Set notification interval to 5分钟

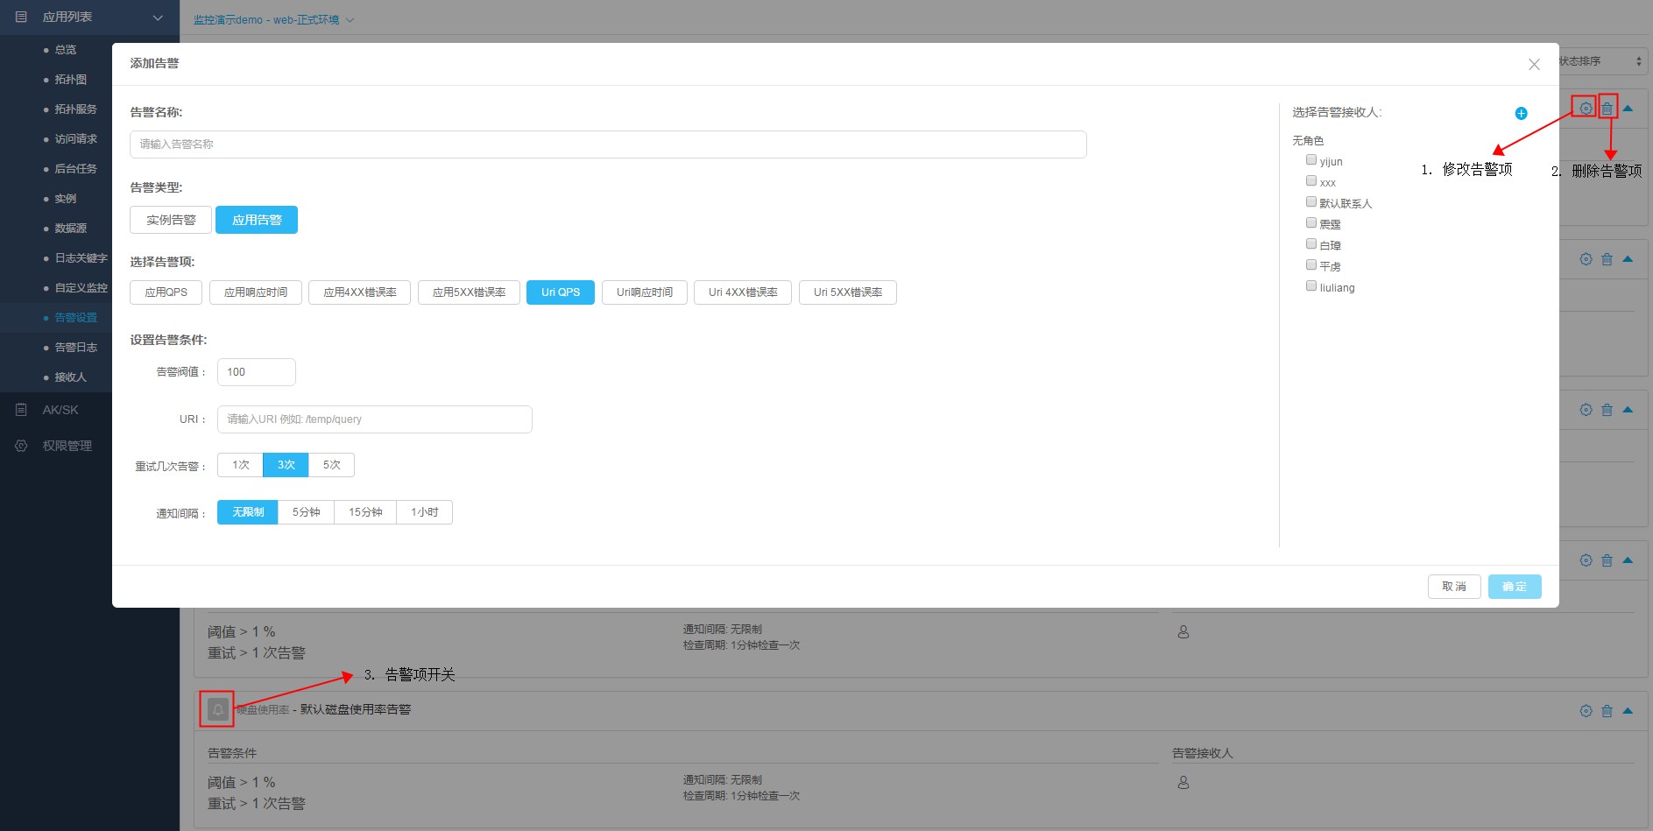(307, 512)
